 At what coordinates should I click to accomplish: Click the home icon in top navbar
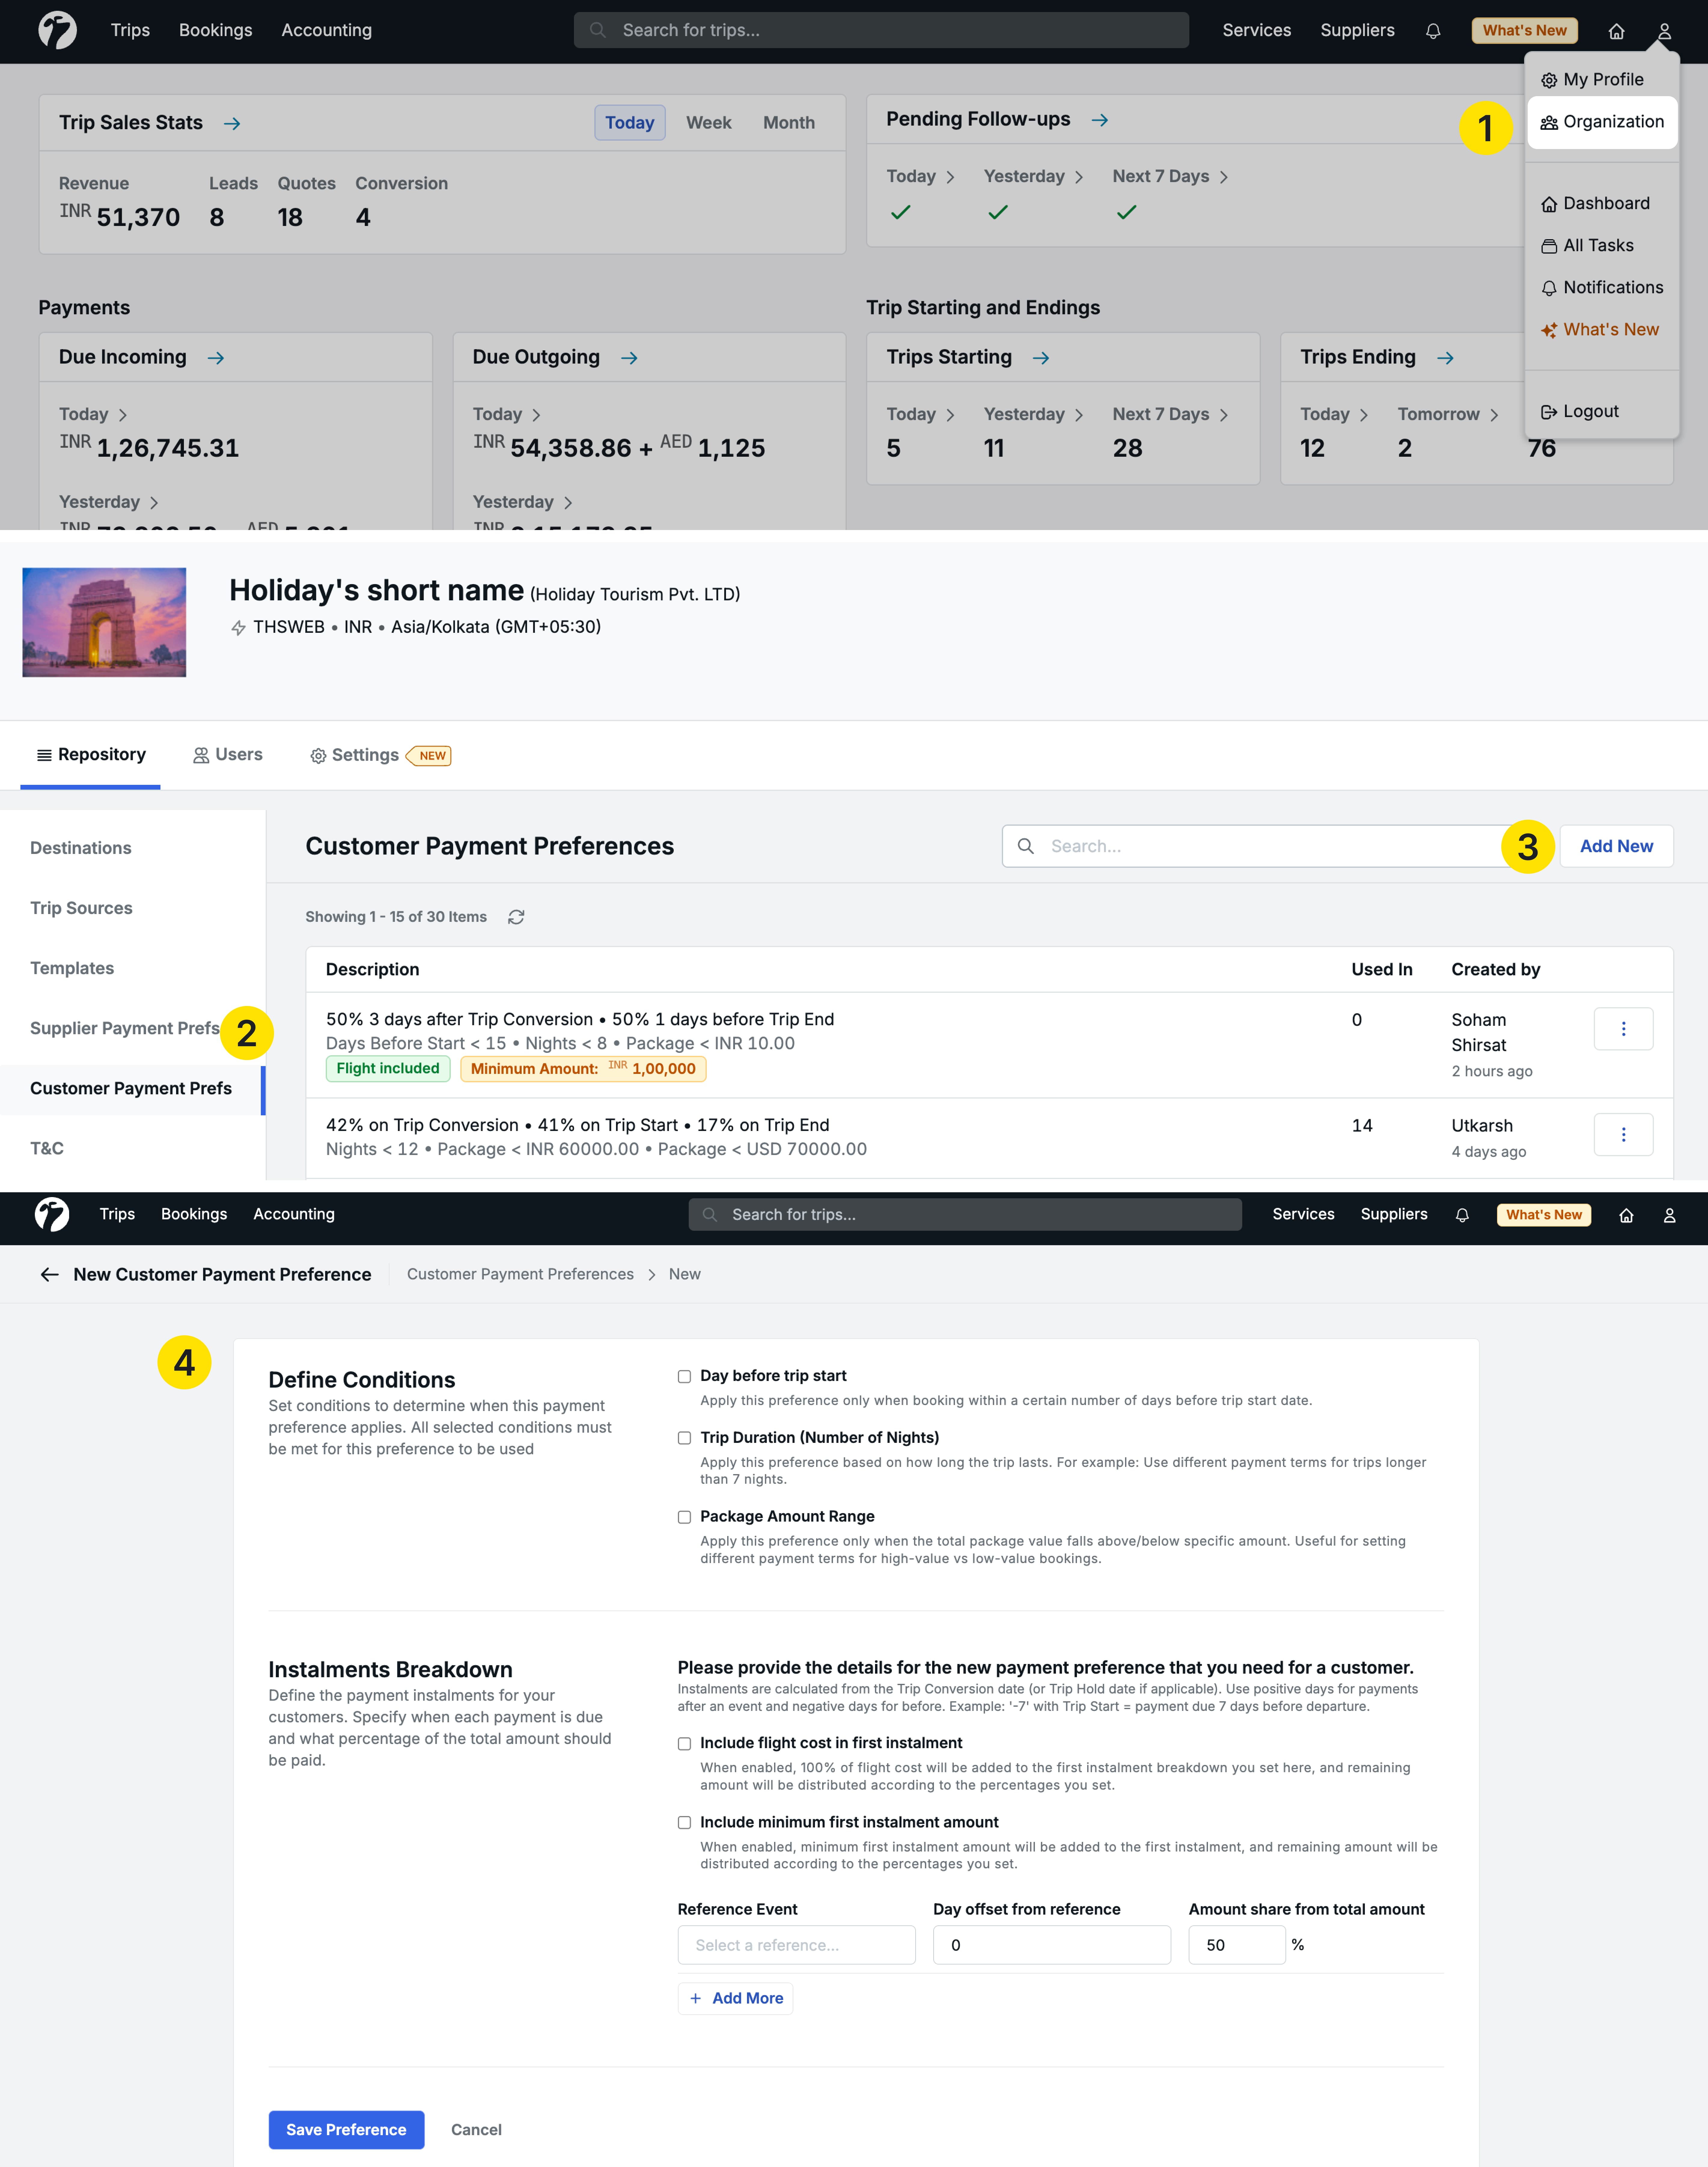point(1616,31)
